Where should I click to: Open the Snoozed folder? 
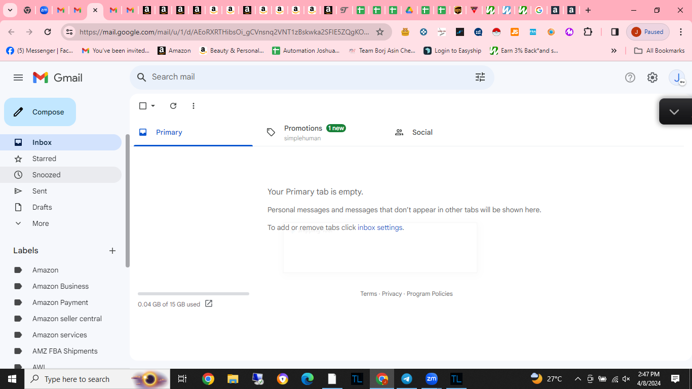[61, 175]
